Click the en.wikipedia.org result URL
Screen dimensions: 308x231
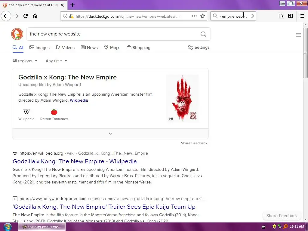pos(84,153)
